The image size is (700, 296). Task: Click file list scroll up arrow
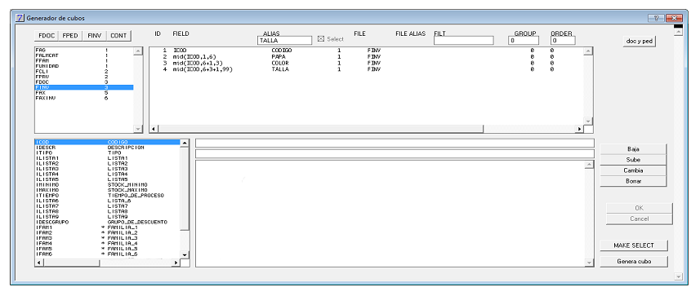click(138, 51)
